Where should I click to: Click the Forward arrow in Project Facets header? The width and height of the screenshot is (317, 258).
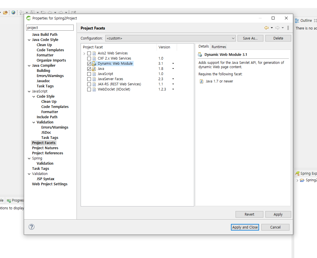[x=277, y=28]
